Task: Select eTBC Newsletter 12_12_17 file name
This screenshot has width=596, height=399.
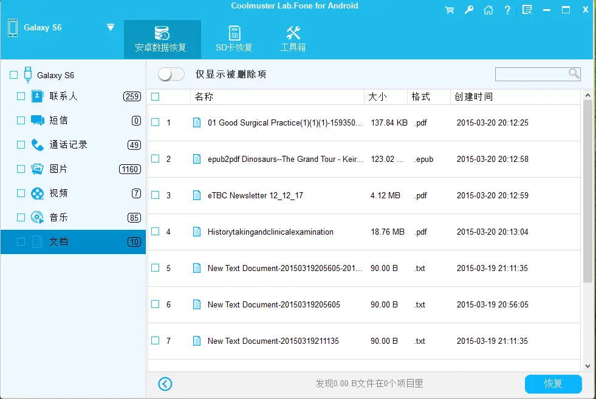Action: click(255, 195)
